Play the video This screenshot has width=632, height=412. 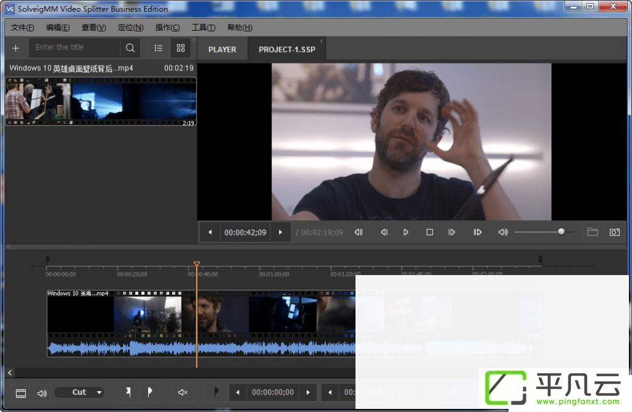coord(405,233)
